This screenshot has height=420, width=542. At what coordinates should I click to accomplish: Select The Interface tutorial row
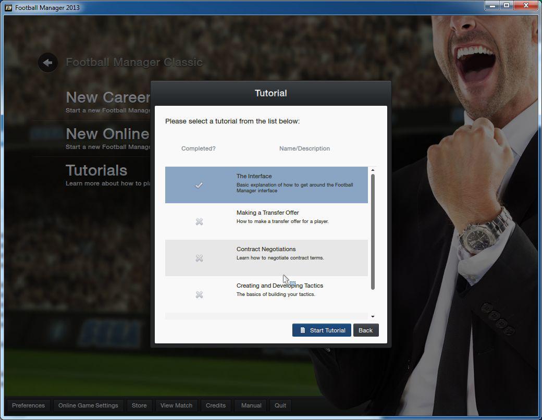click(x=266, y=185)
